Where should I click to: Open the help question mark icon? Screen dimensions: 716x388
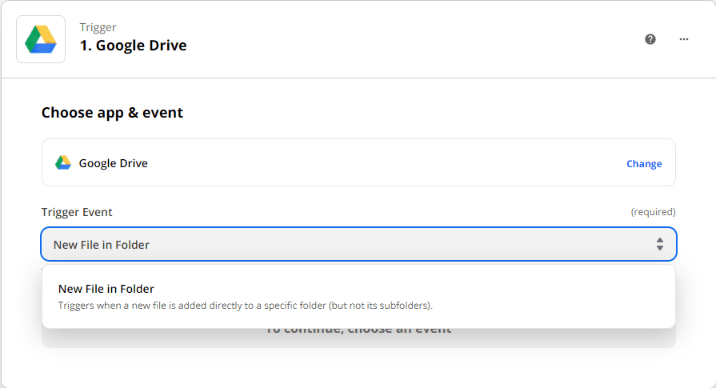pyautogui.click(x=650, y=39)
